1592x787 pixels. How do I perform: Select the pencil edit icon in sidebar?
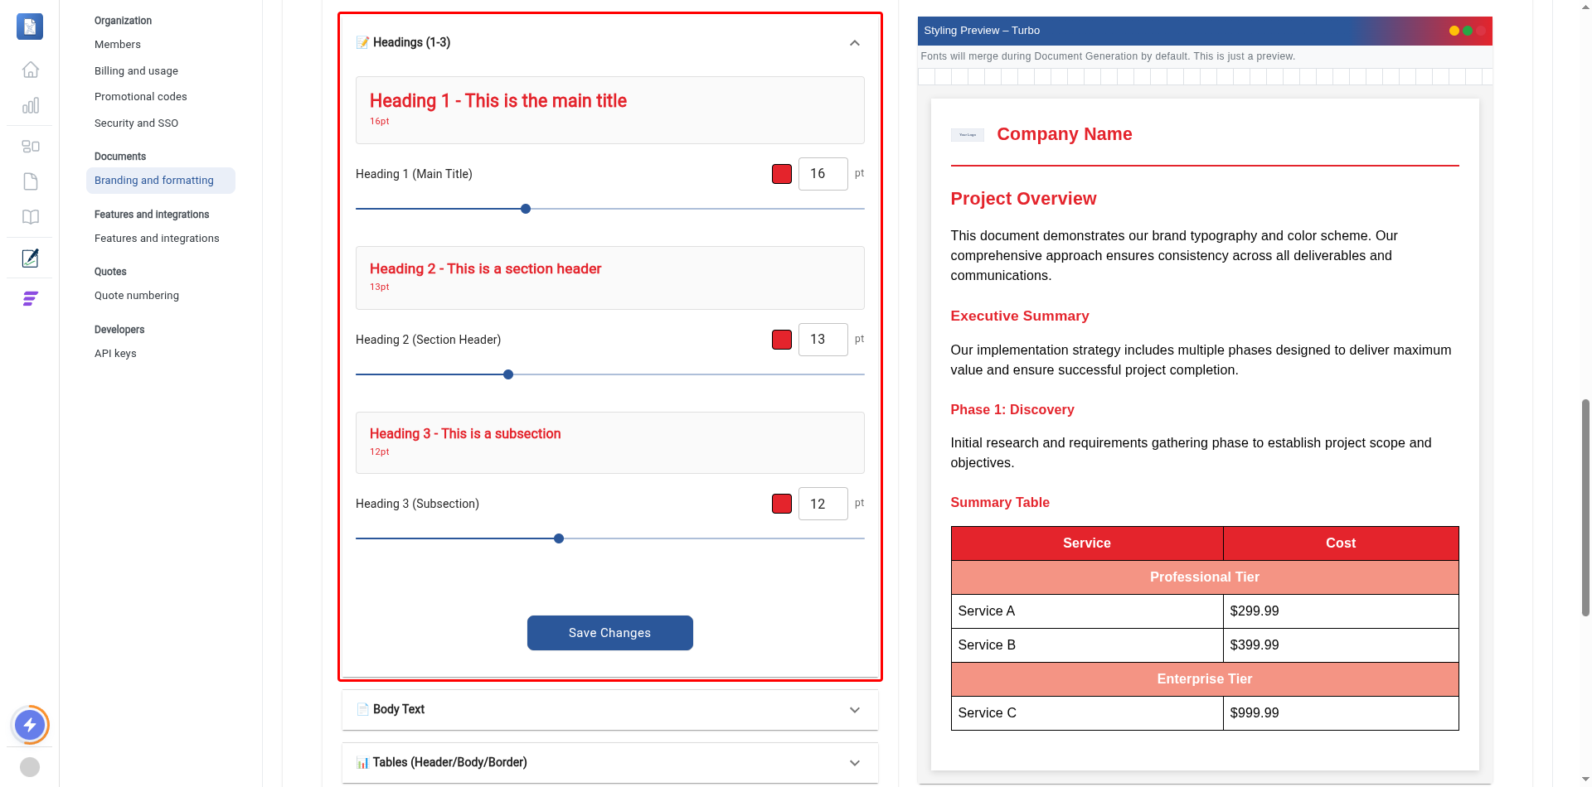click(31, 258)
